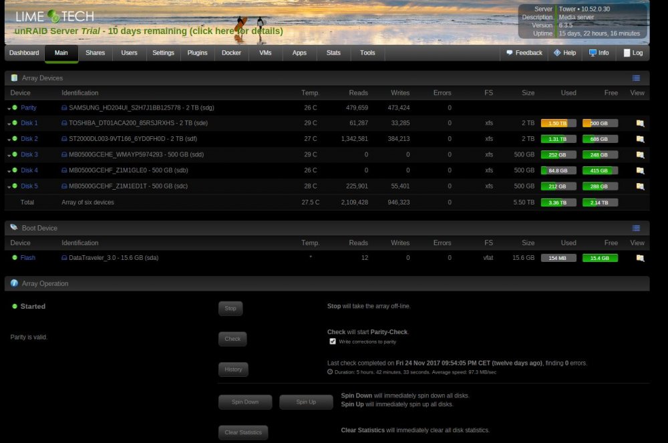Browse Disk 1 folder view icon
Image resolution: width=668 pixels, height=443 pixels.
[640, 123]
